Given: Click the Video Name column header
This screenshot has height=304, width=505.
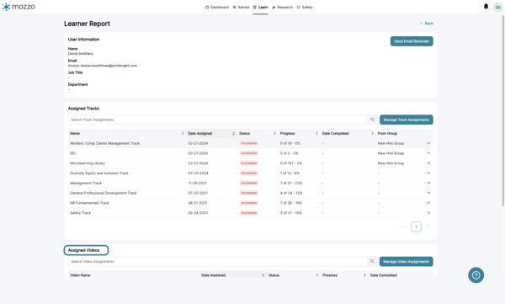Looking at the screenshot, I should pyautogui.click(x=80, y=275).
